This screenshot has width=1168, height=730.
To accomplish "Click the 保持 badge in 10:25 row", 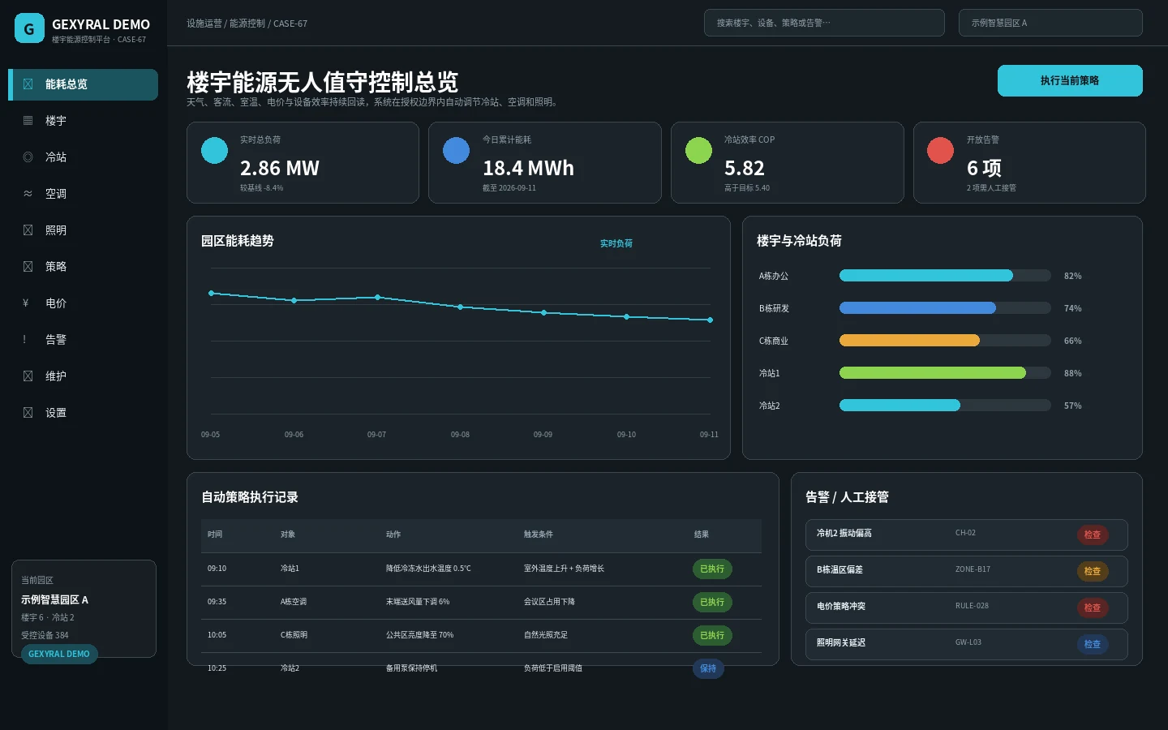I will tap(708, 668).
